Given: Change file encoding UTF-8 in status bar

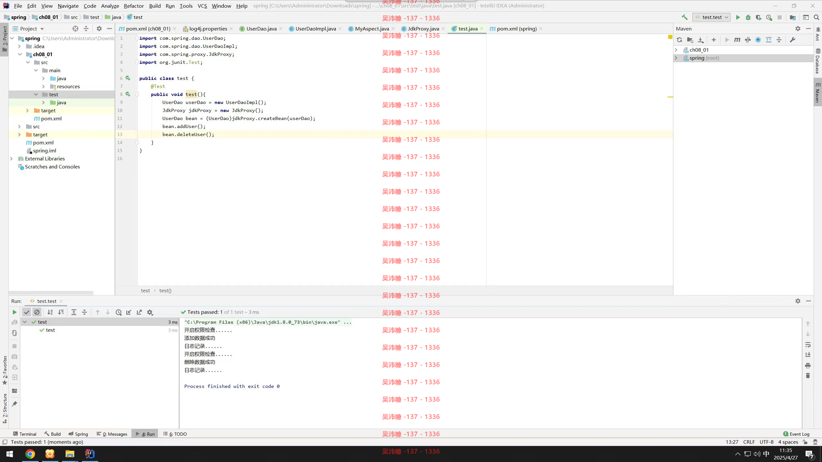Looking at the screenshot, I should [766, 442].
